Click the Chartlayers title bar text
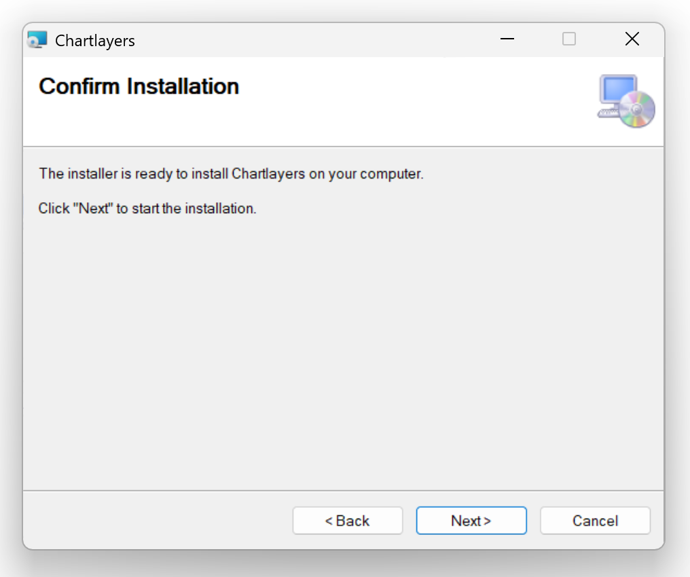 coord(95,41)
